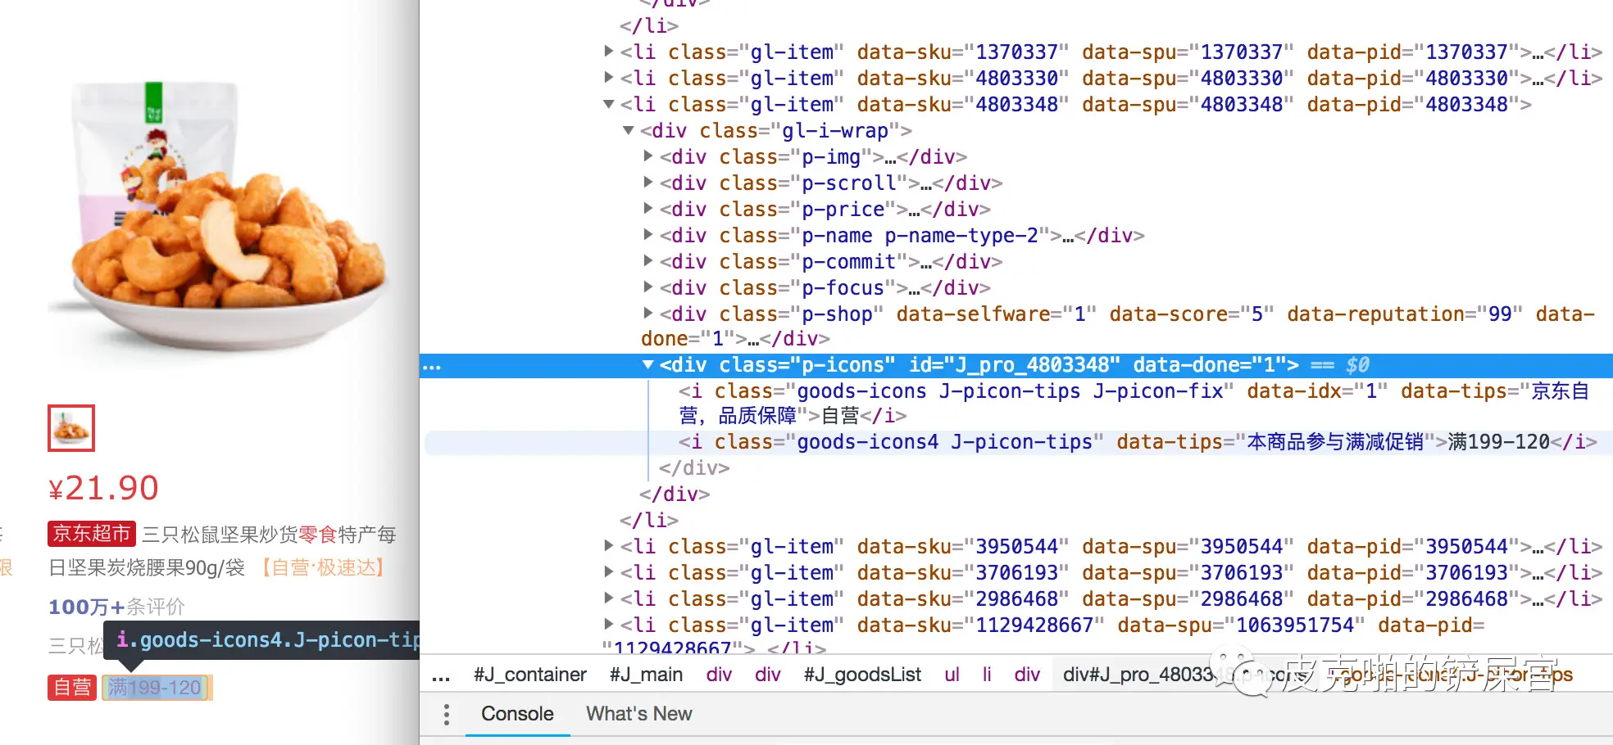Expand the p-img div node
The width and height of the screenshot is (1613, 745).
tap(648, 156)
